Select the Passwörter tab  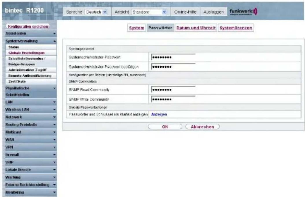click(x=160, y=28)
